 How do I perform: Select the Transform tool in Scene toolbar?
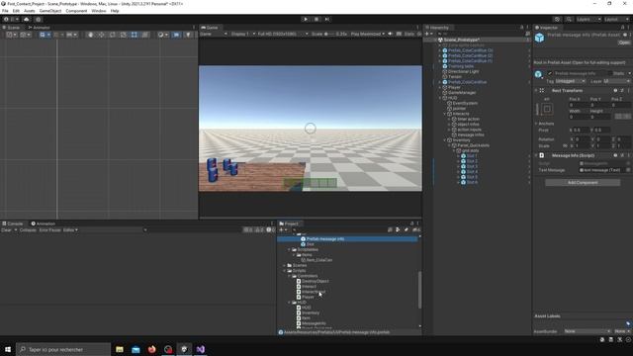[145, 36]
